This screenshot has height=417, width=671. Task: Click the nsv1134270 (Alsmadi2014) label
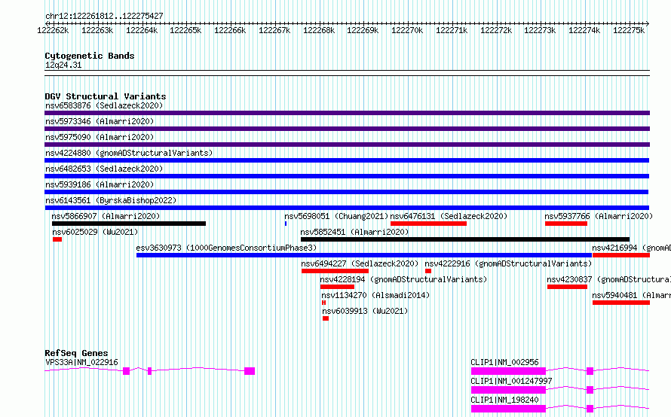[x=375, y=295]
